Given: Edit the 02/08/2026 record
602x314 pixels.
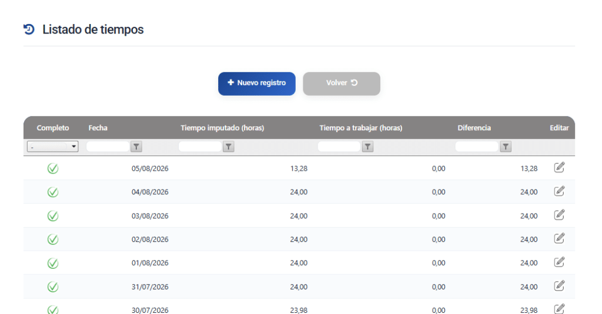Looking at the screenshot, I should point(560,238).
